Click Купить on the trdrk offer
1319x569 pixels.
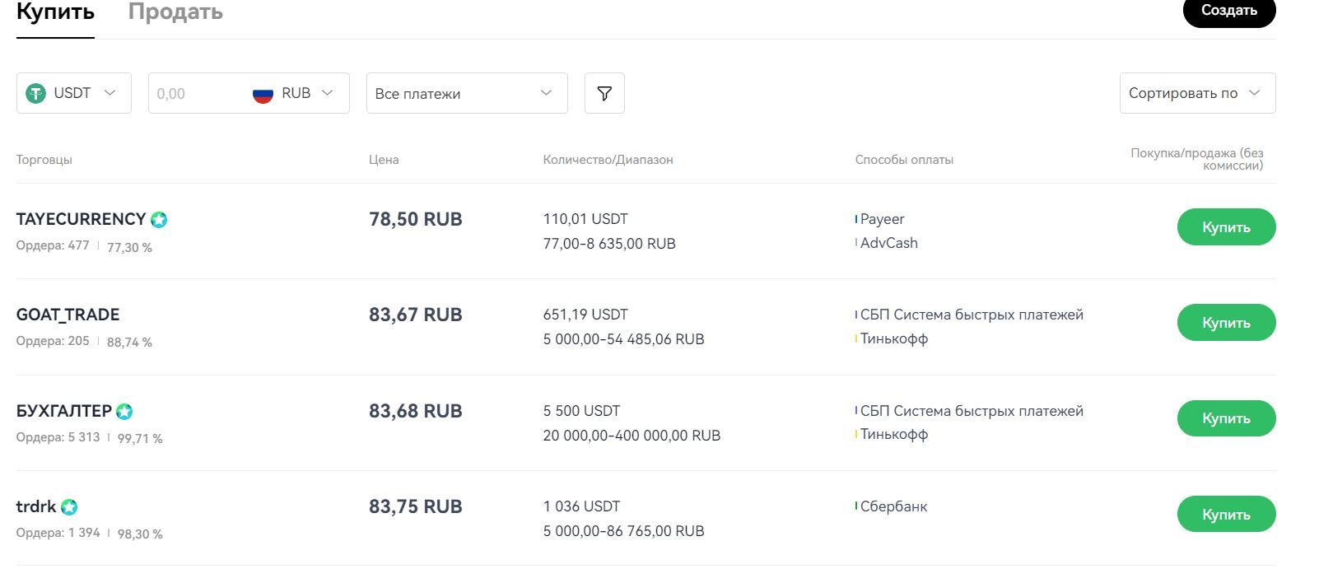click(x=1225, y=515)
